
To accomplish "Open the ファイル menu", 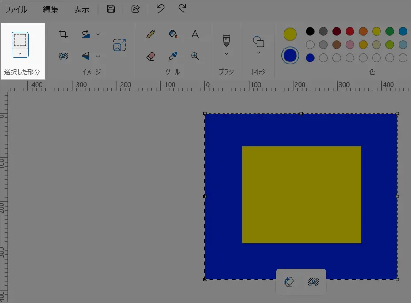I will pyautogui.click(x=16, y=9).
